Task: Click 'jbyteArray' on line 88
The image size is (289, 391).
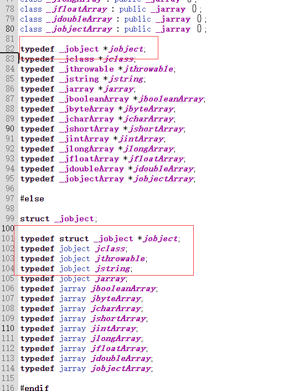Action: tap(148, 109)
